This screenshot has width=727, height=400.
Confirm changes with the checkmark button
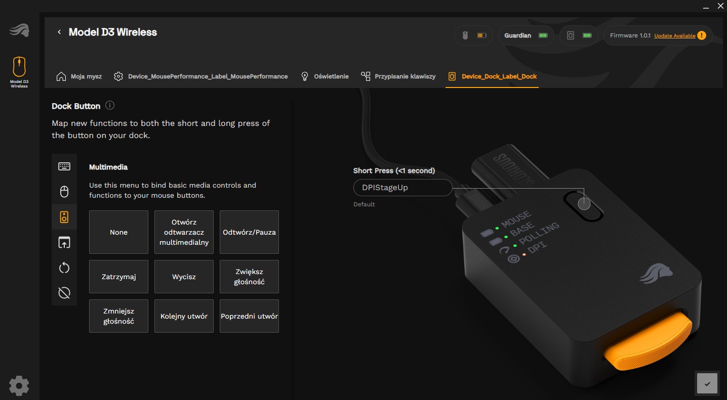[707, 383]
